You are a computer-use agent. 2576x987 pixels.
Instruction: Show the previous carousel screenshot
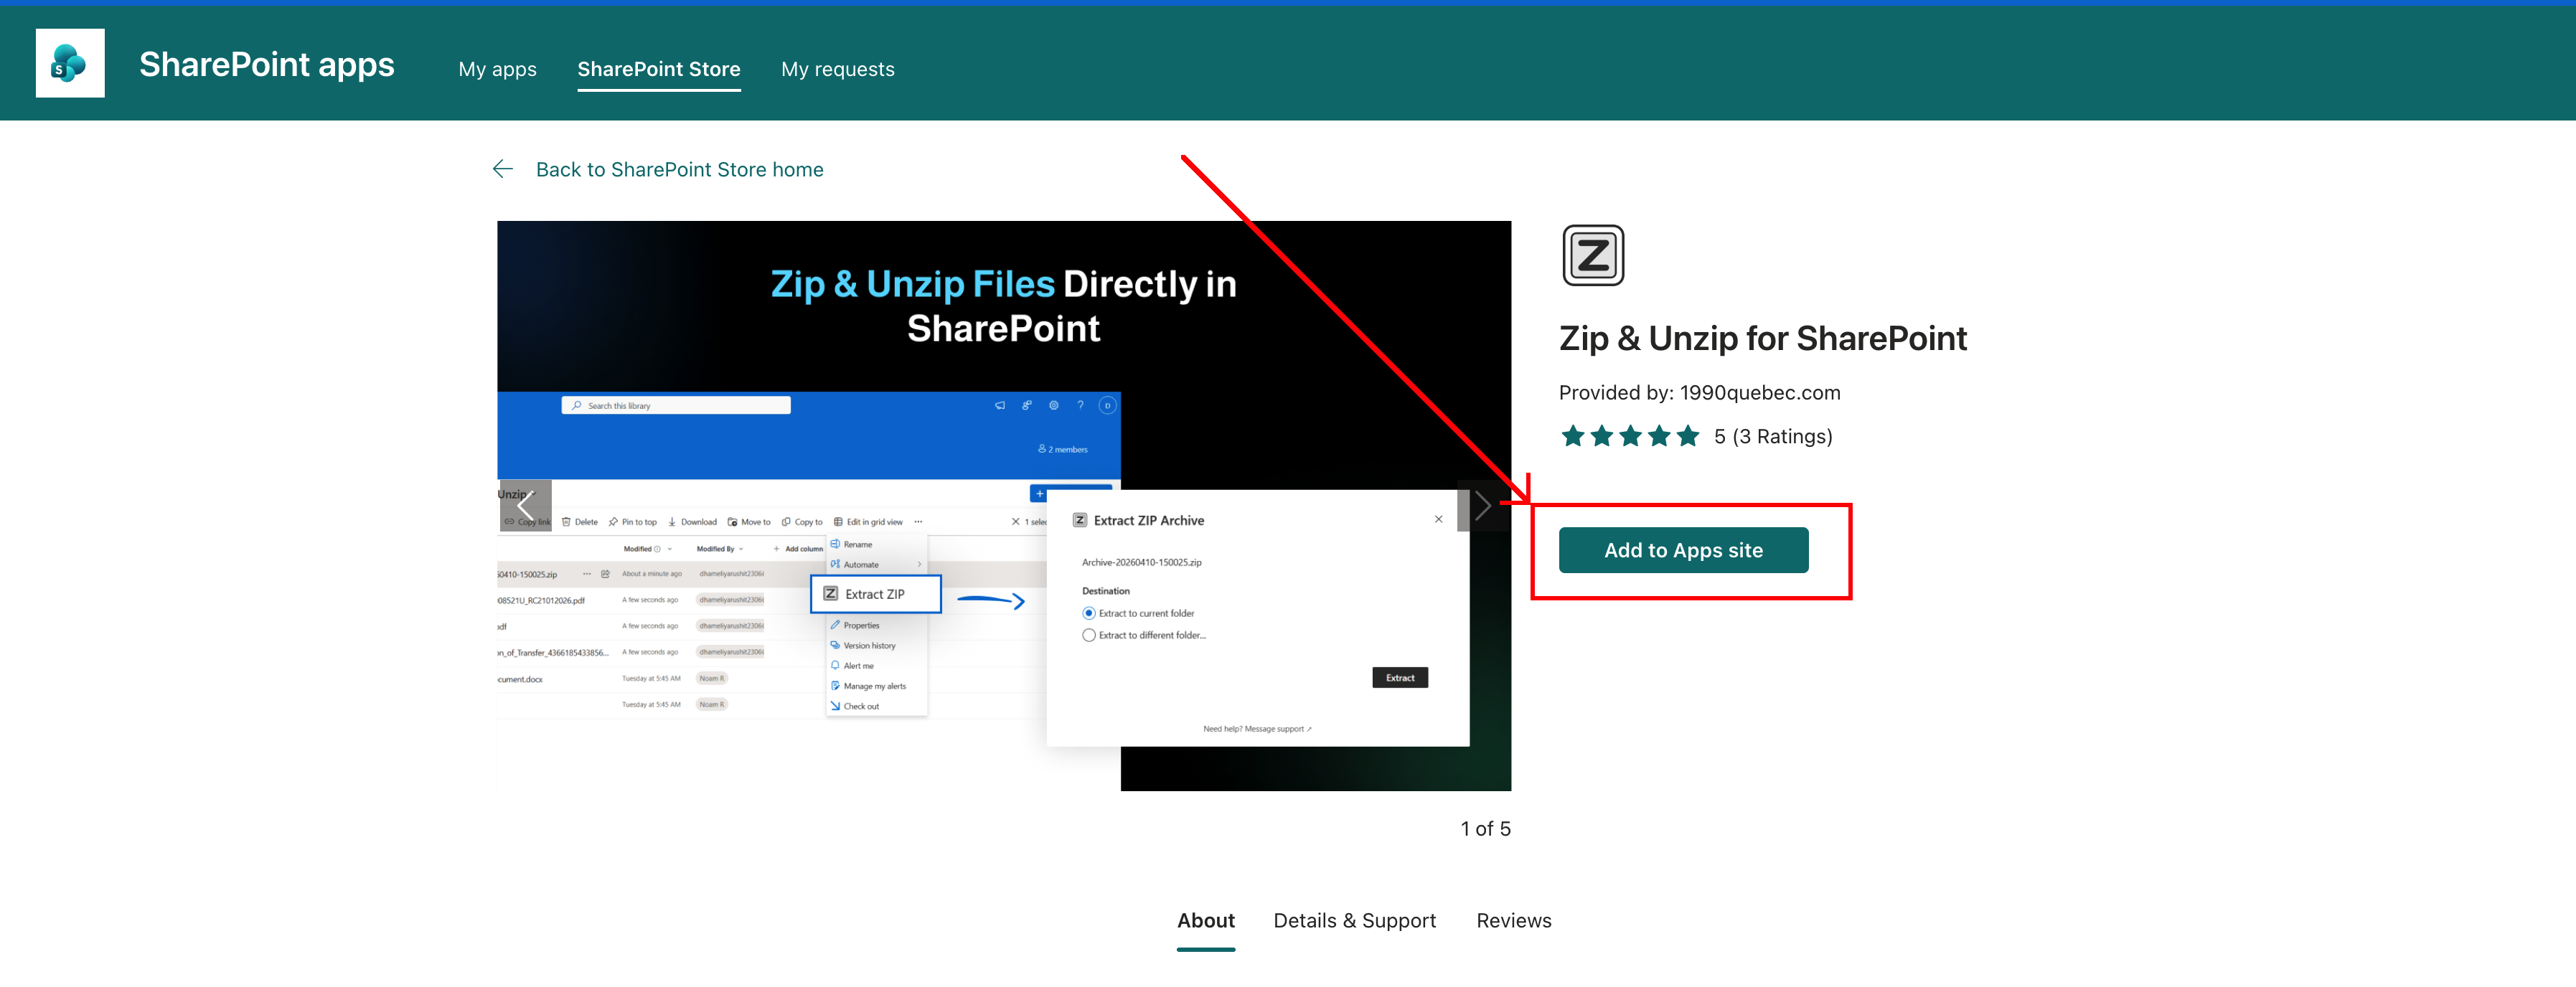click(x=525, y=506)
